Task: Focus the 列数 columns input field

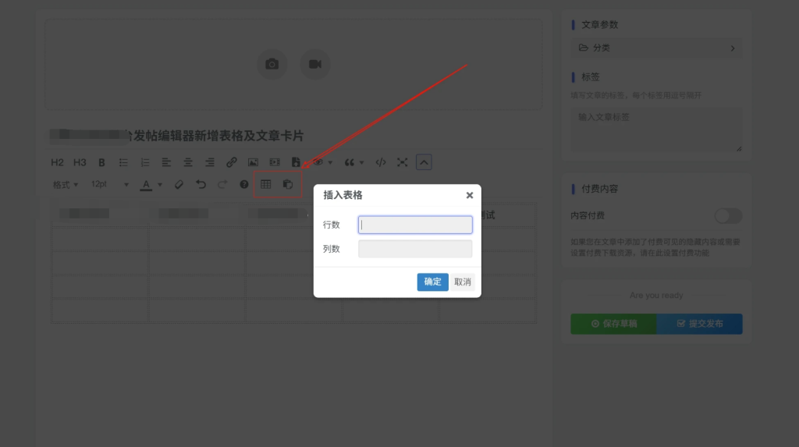Action: coord(415,249)
